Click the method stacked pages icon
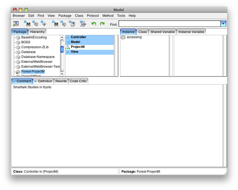Screen dimensions: 238x190 (x=72, y=24)
